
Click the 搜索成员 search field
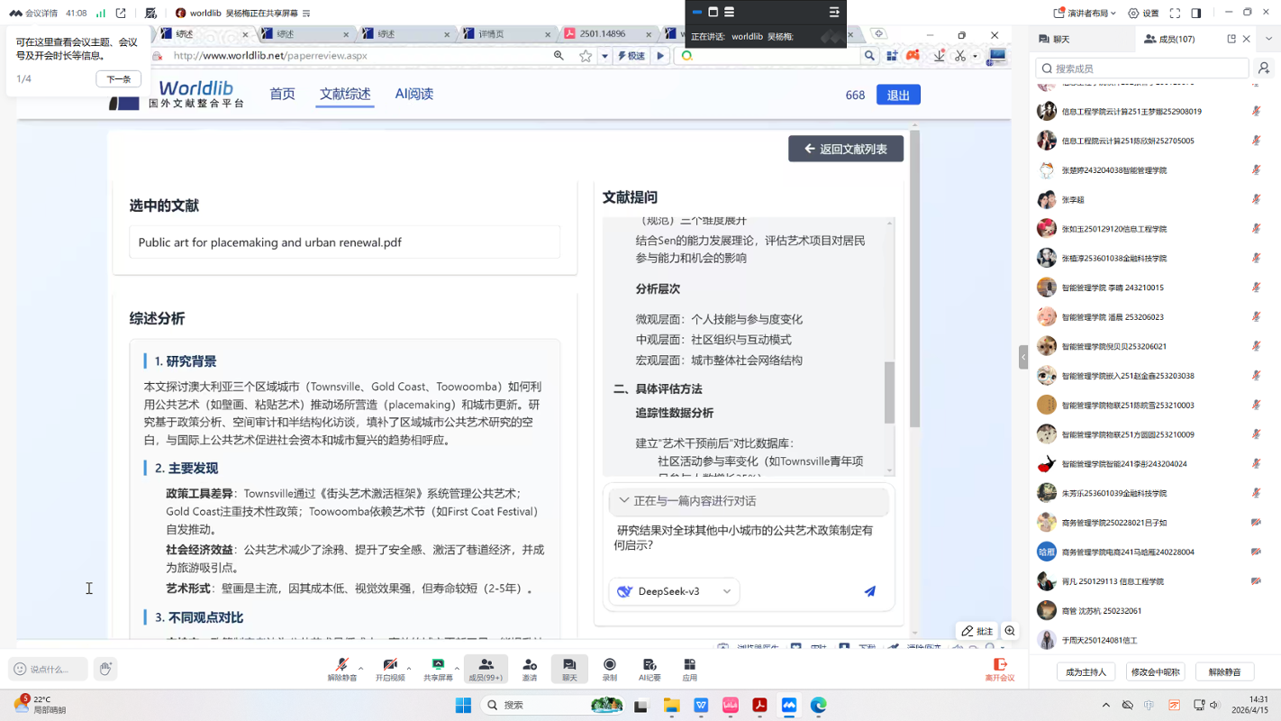(1142, 68)
